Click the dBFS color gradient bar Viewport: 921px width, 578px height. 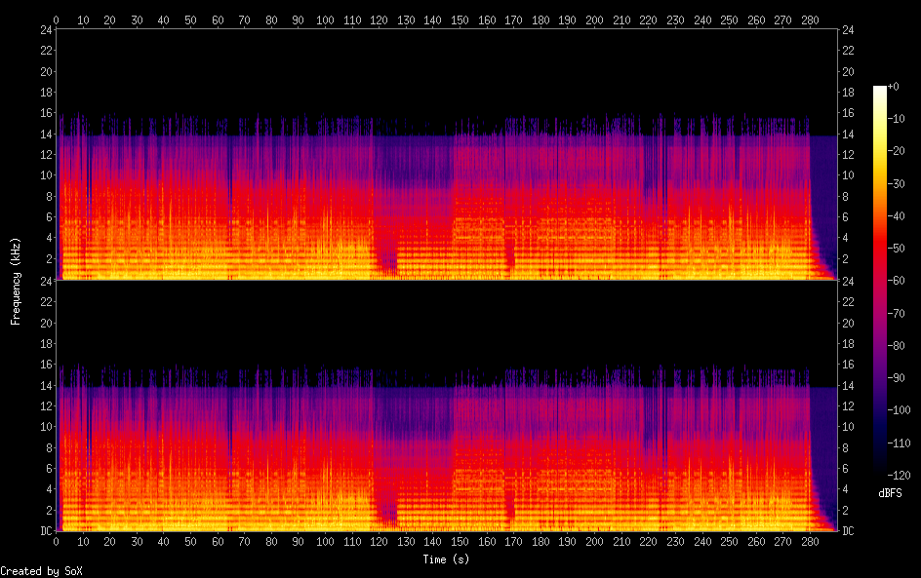pyautogui.click(x=880, y=281)
